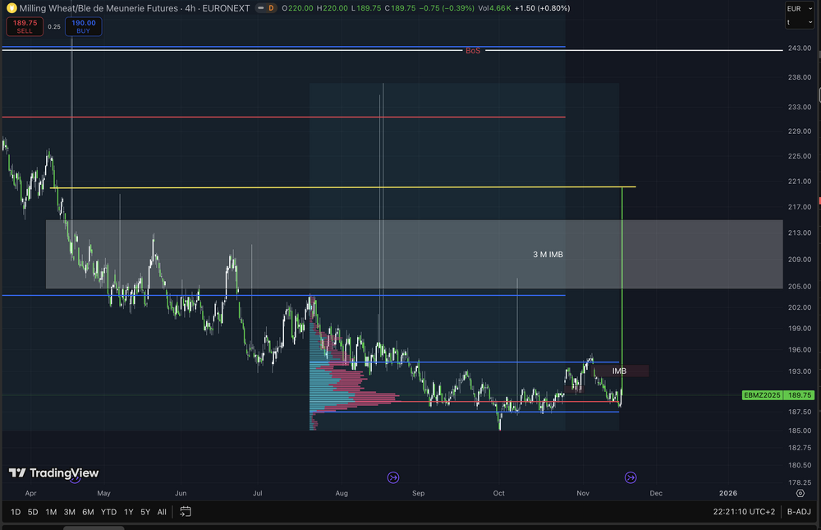This screenshot has width=821, height=530.
Task: Click the 2026 label on time axis
Action: (x=727, y=493)
